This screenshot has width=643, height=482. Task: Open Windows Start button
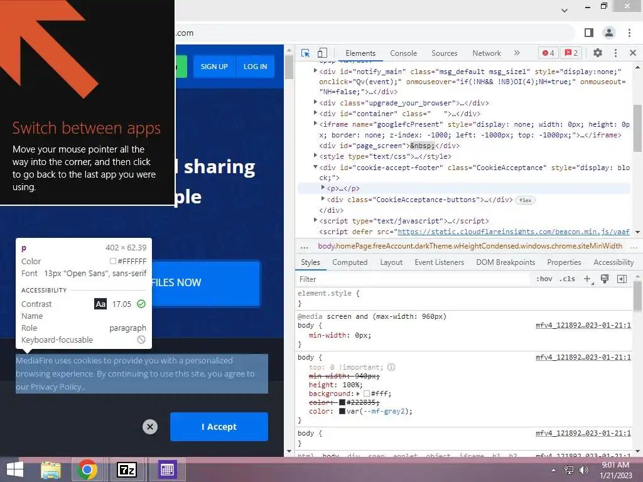pos(15,469)
